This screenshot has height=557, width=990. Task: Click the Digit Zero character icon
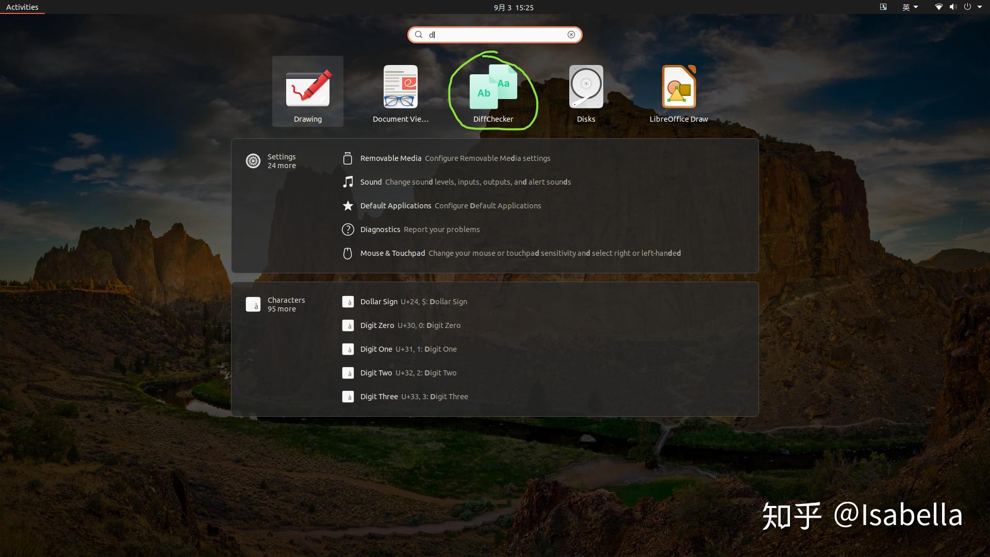pos(348,325)
